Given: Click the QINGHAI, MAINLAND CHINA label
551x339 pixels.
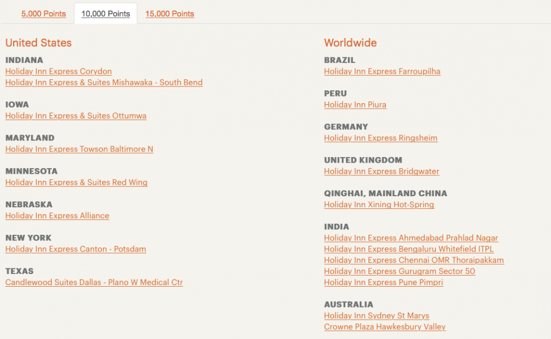Looking at the screenshot, I should click(386, 193).
